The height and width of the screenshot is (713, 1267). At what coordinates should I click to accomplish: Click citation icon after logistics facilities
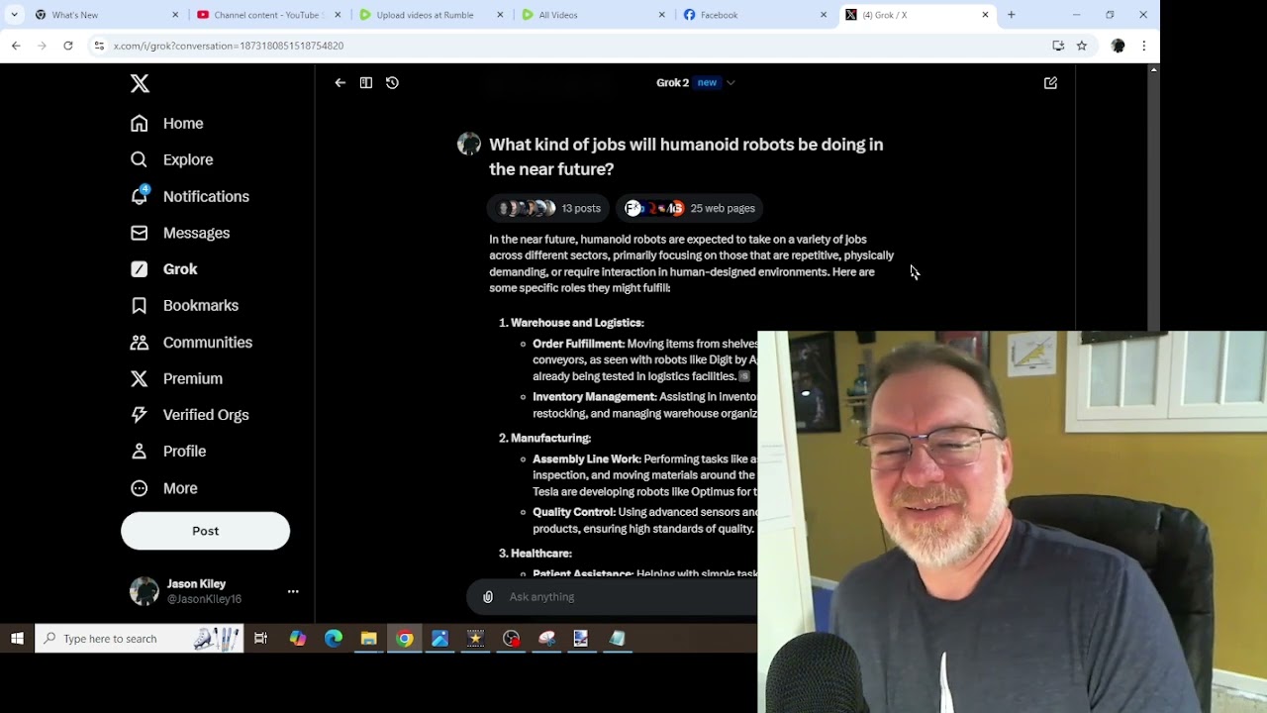click(745, 376)
